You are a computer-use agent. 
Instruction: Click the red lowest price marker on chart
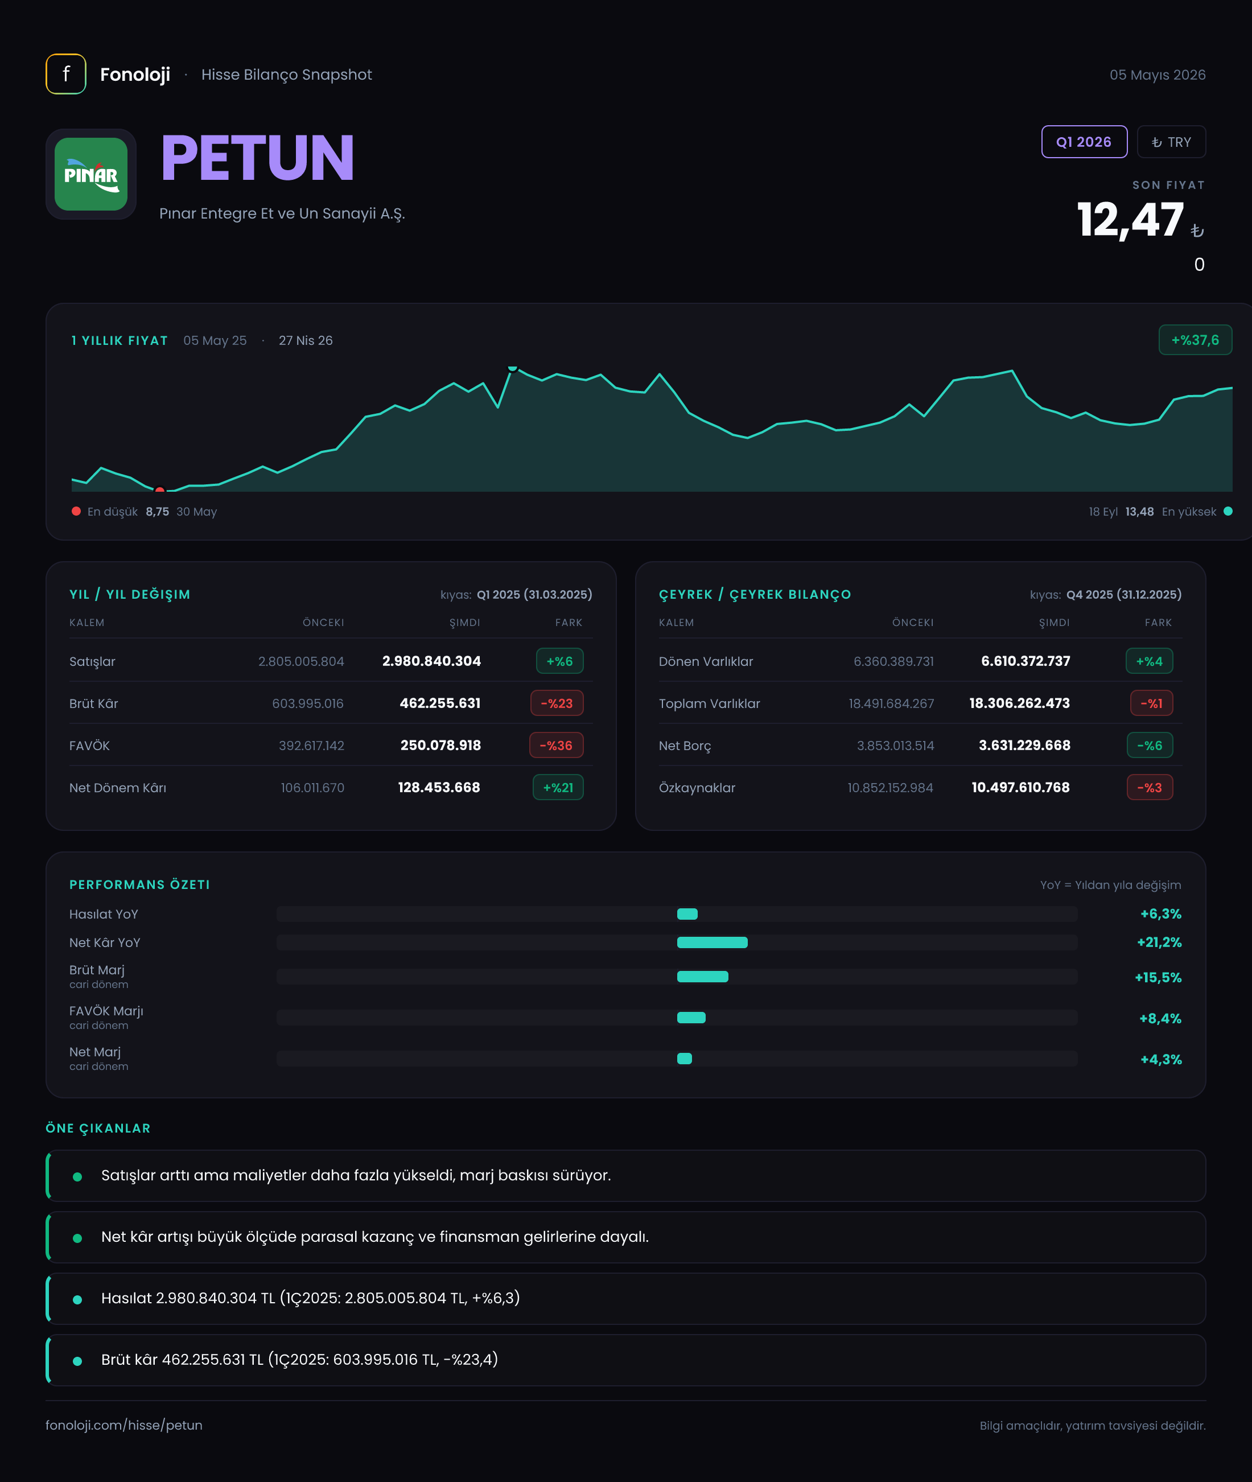tap(160, 490)
